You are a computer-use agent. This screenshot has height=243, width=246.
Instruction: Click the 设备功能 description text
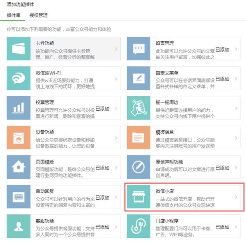pyautogui.click(x=65, y=143)
